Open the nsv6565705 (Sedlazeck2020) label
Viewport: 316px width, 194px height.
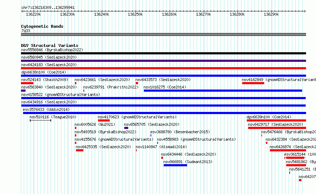(152, 124)
